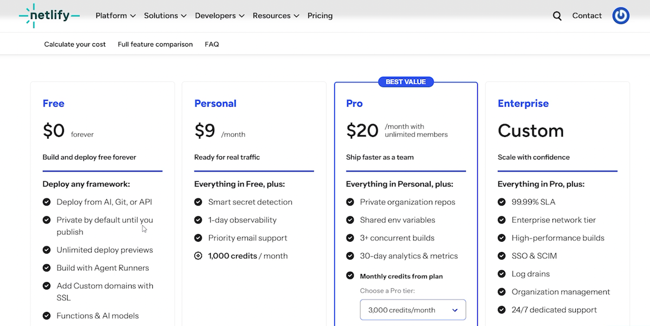This screenshot has width=650, height=326.
Task: Select the Pro plan heading
Action: click(354, 103)
